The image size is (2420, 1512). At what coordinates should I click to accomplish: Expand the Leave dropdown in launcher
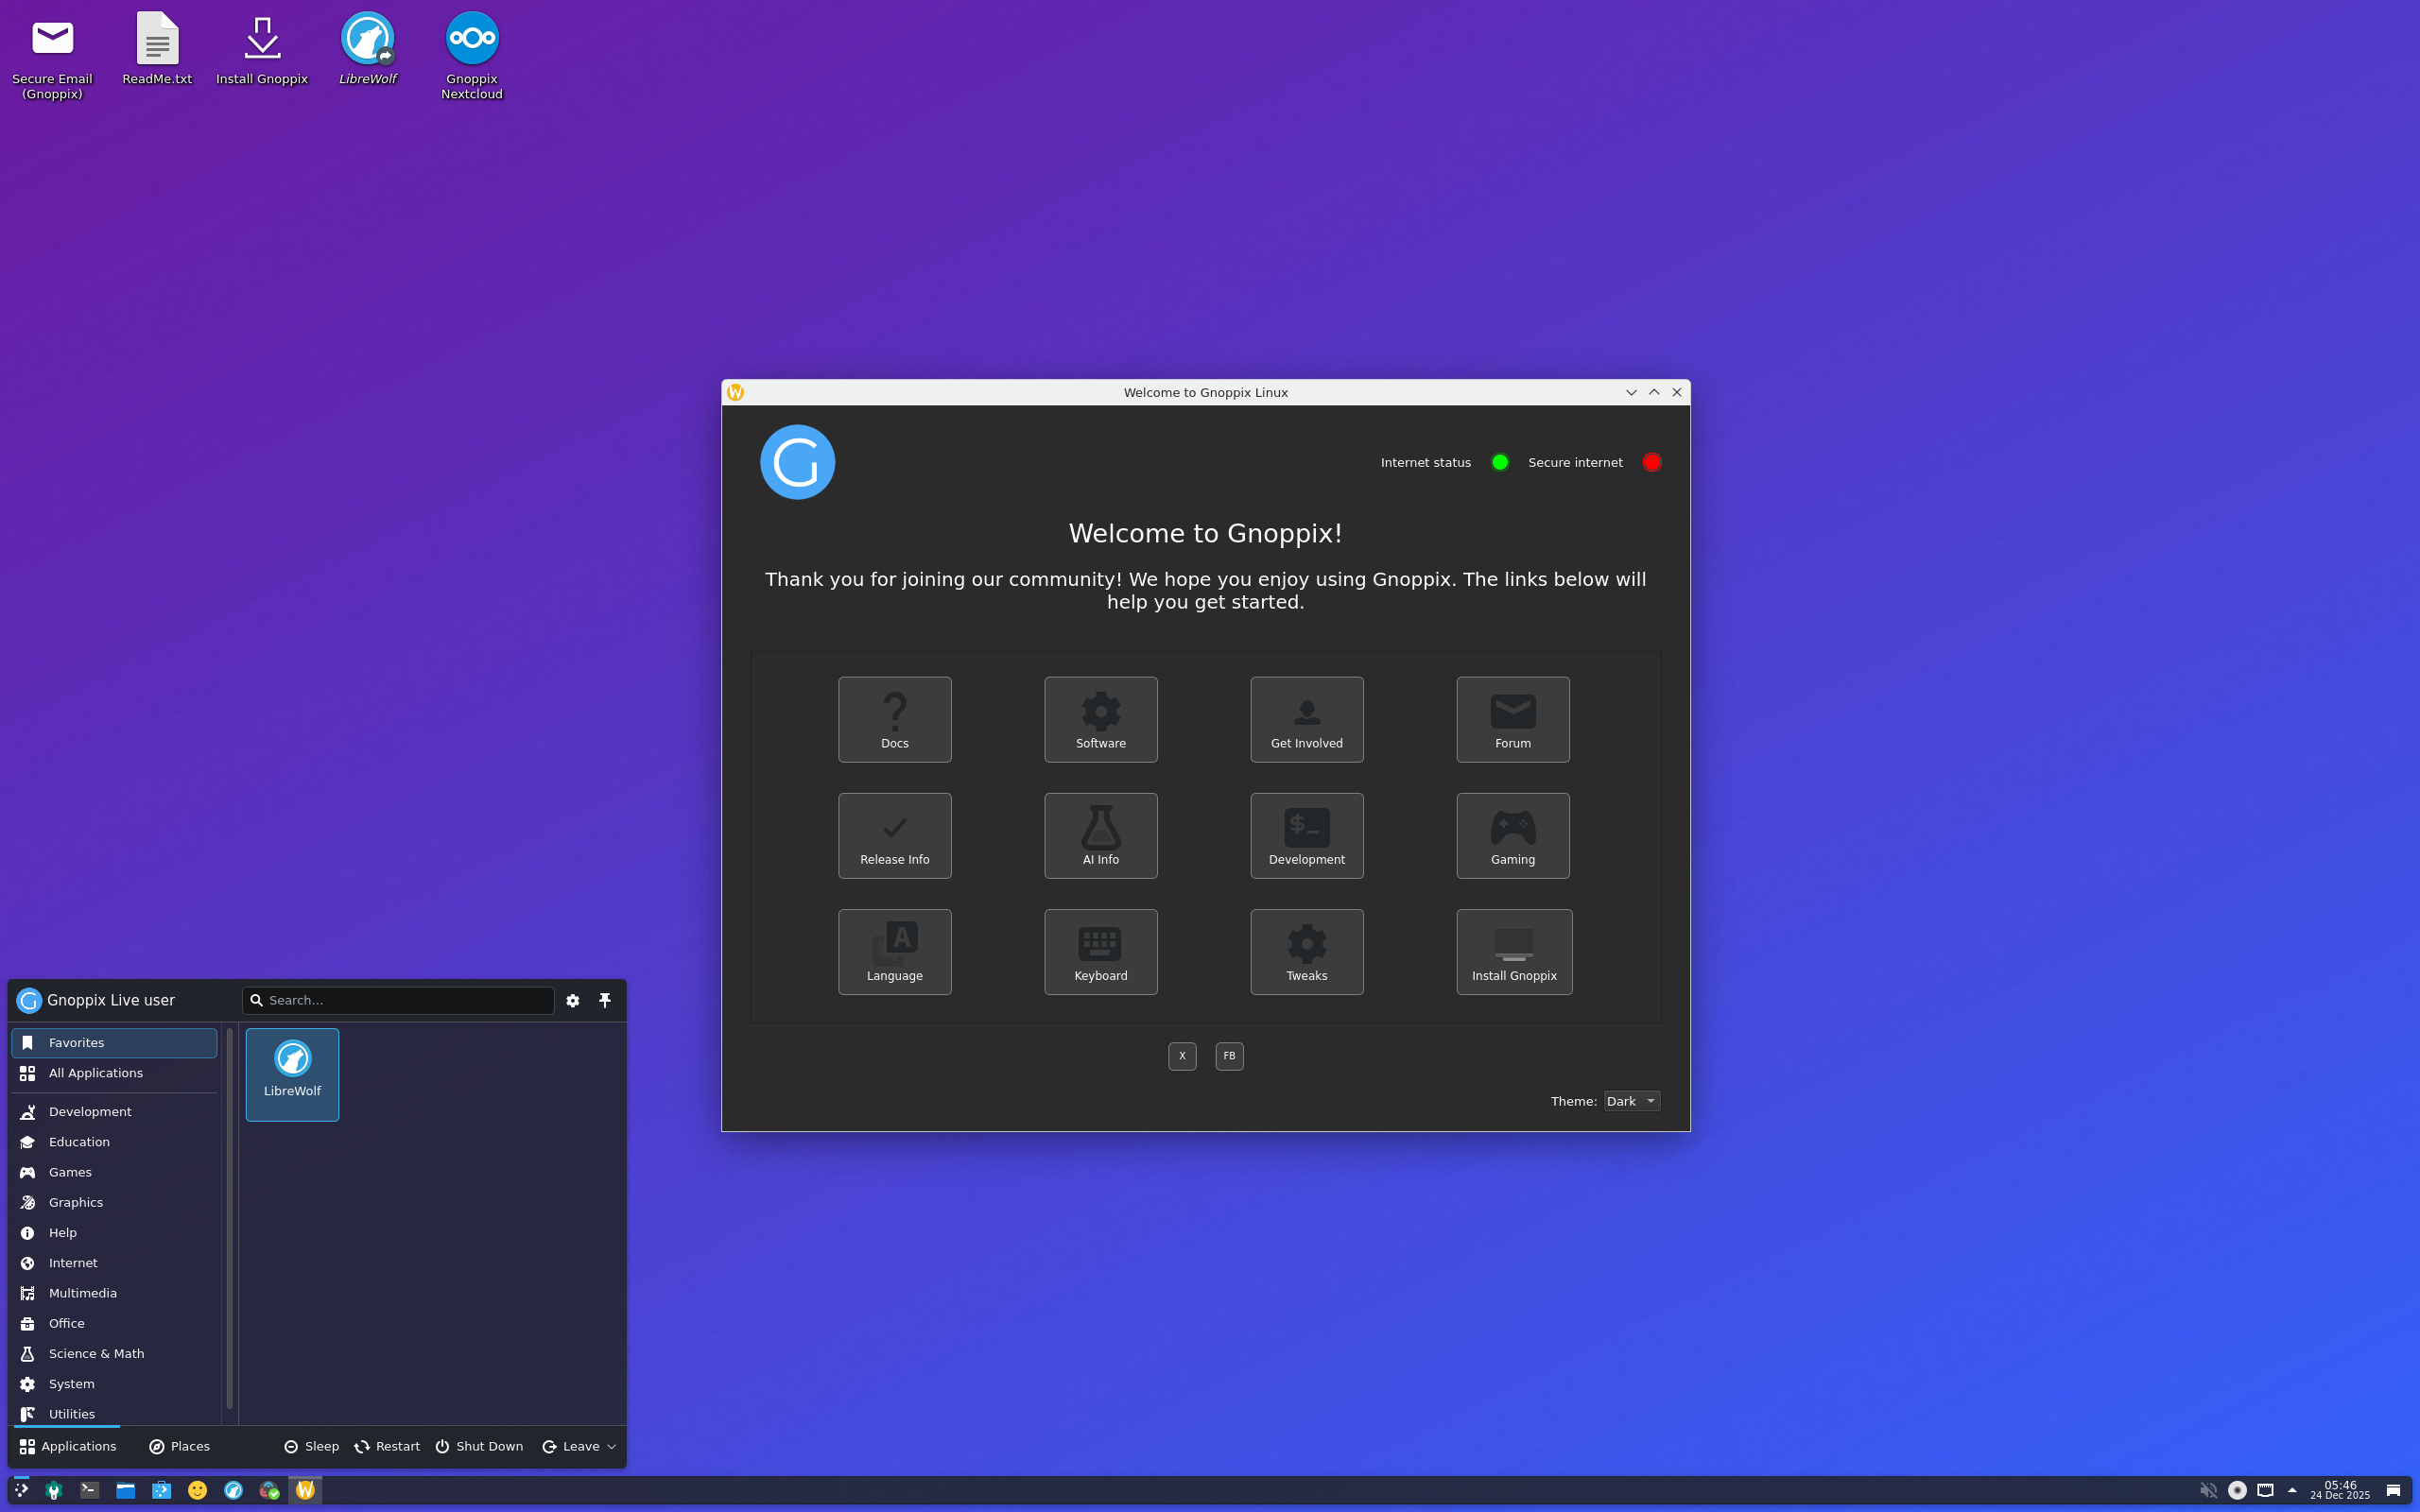coord(579,1446)
